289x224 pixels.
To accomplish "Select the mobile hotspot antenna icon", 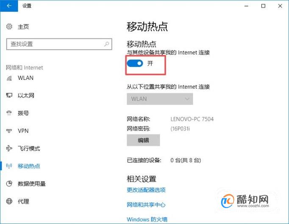I will [9, 166].
